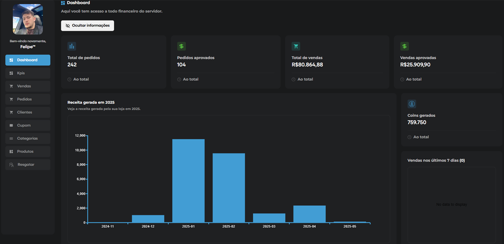Click the shopping cart icon above Total de vendas
The width and height of the screenshot is (504, 244).
[x=296, y=46]
